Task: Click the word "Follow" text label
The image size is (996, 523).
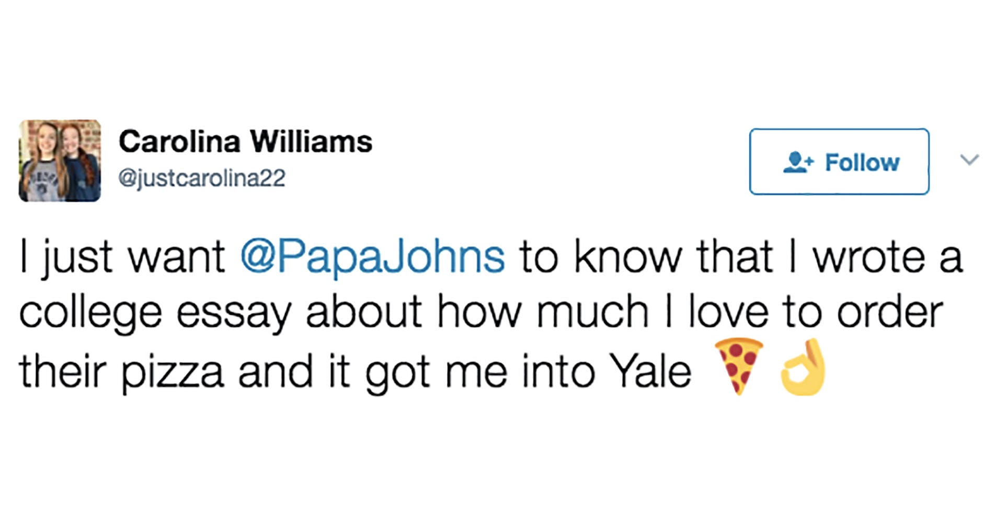Action: pos(862,162)
